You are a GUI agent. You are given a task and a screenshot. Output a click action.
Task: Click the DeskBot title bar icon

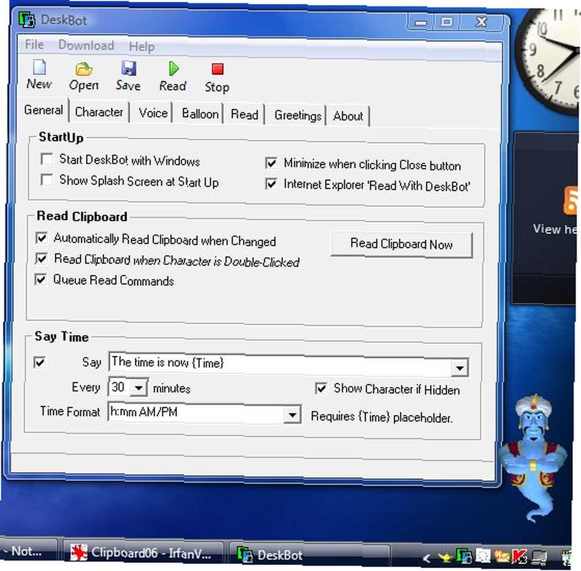coord(27,20)
